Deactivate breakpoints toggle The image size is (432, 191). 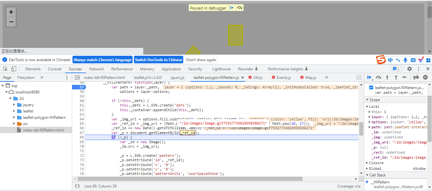point(416,77)
